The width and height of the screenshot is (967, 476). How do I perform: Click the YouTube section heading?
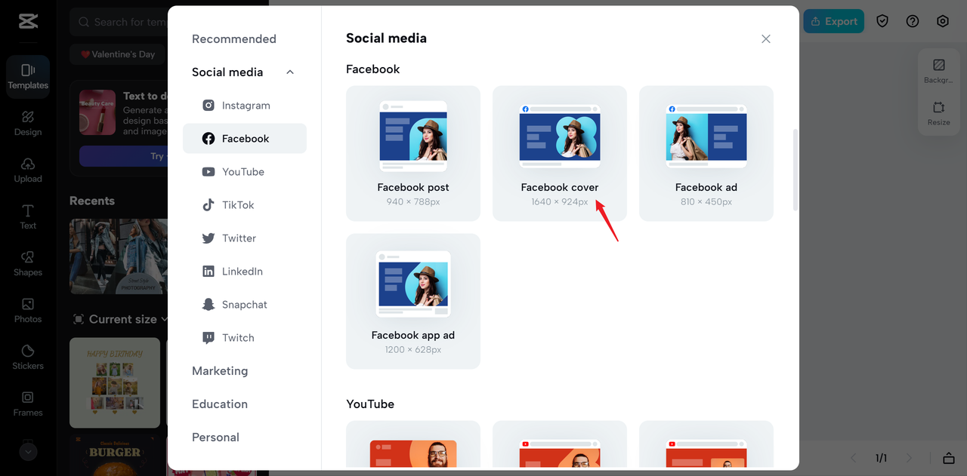(370, 404)
